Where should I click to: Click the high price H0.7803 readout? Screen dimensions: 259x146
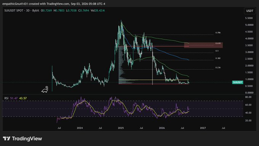coord(59,10)
